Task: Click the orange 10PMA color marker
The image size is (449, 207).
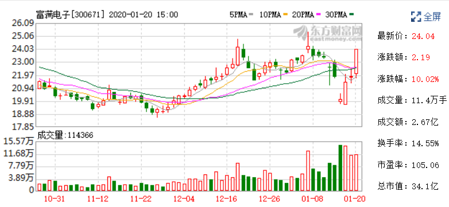Action: pos(285,15)
